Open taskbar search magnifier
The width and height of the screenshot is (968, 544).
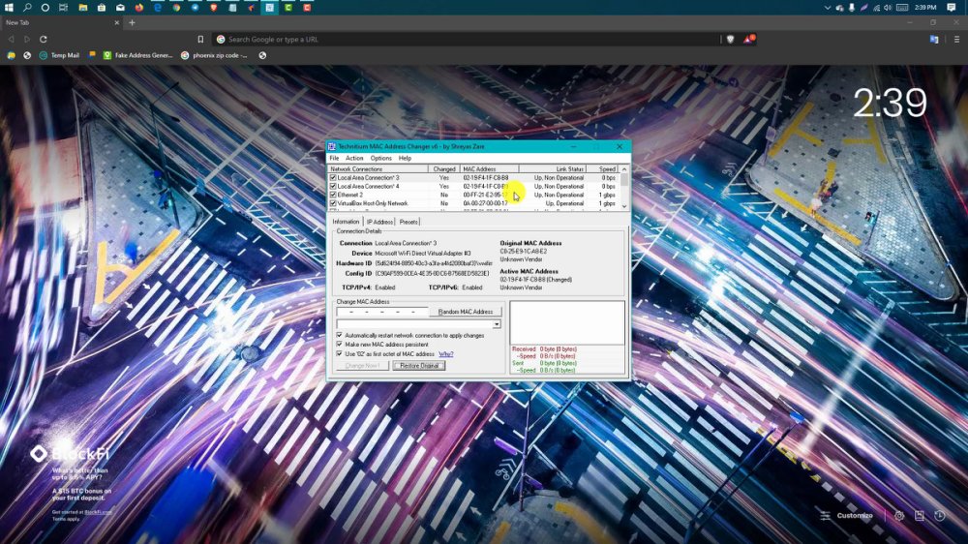tap(27, 8)
